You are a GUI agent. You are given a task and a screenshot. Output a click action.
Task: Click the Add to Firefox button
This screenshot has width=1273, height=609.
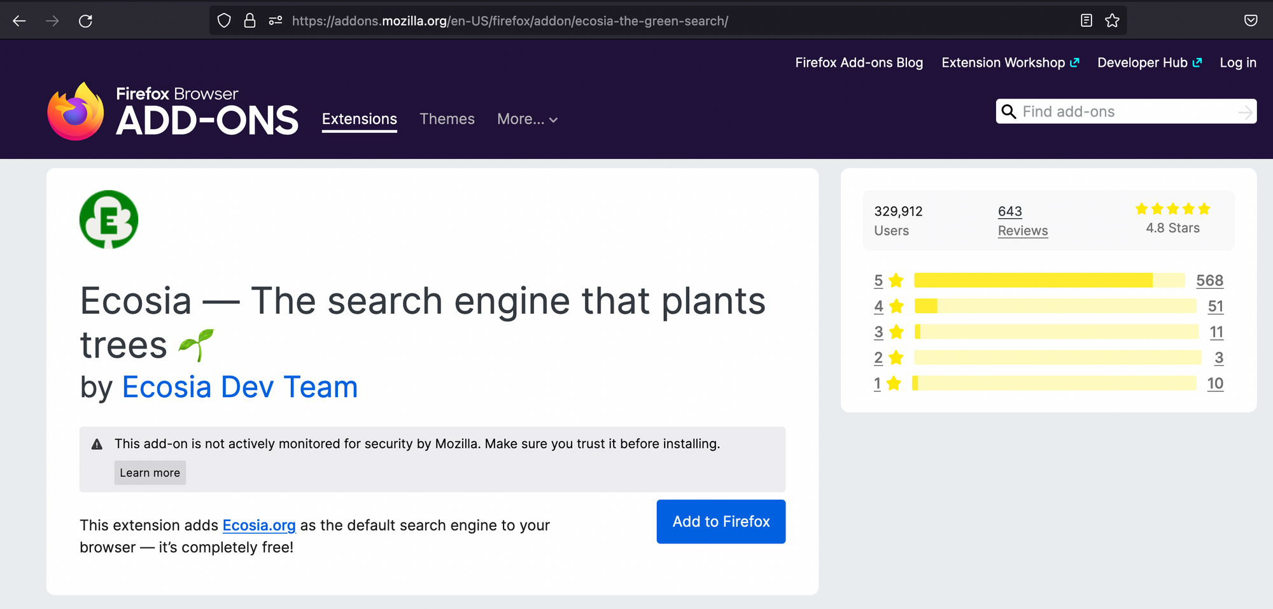(x=721, y=522)
